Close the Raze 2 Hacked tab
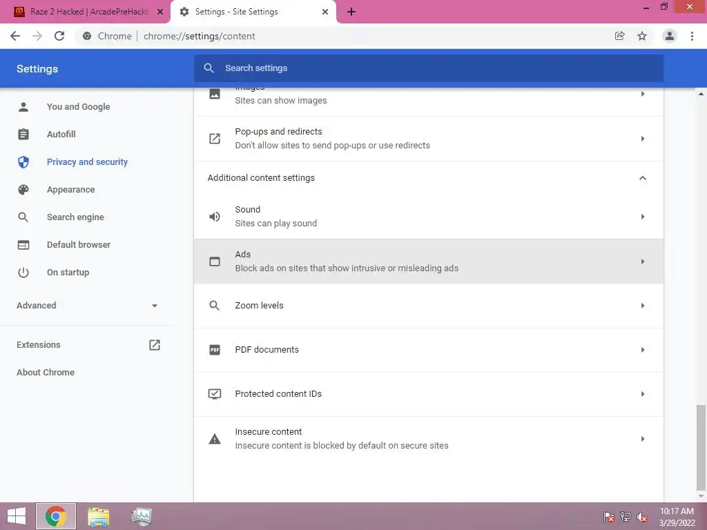The image size is (707, 530). tap(160, 12)
